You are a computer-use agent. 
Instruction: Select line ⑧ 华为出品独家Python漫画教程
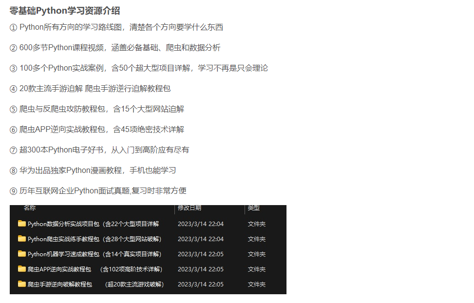tap(93, 170)
